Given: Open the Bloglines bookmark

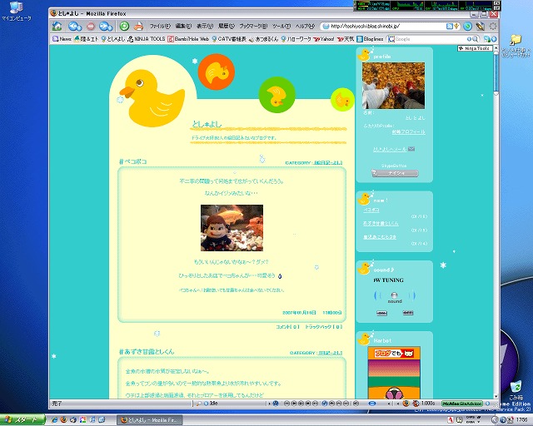Looking at the screenshot, I should (370, 39).
